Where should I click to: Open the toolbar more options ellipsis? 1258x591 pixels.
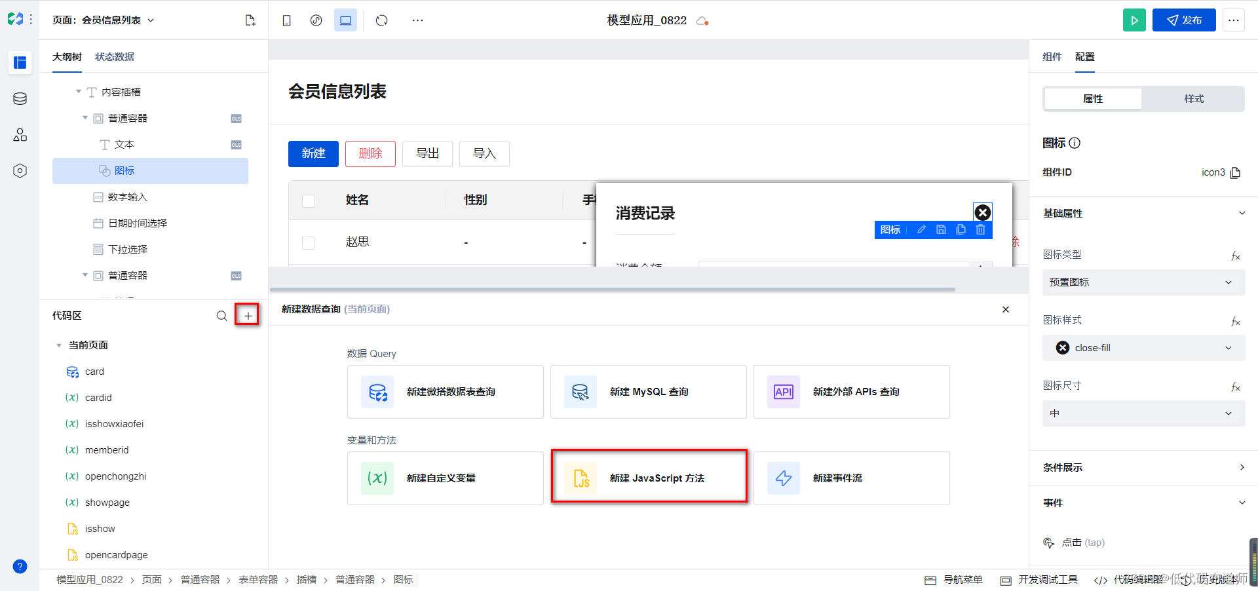[x=417, y=20]
